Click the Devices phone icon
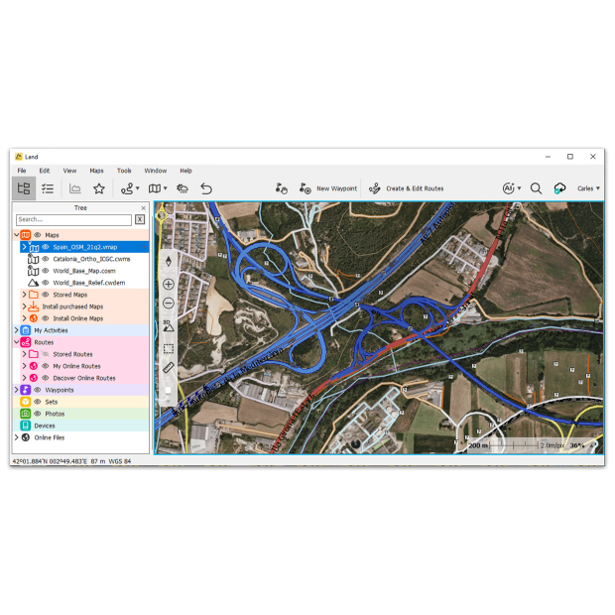This screenshot has height=615, width=615. [26, 426]
